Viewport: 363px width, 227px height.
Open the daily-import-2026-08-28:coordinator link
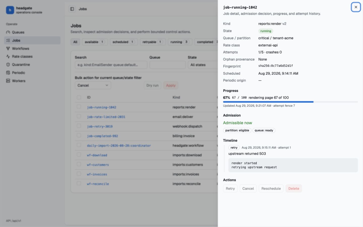pyautogui.click(x=119, y=146)
